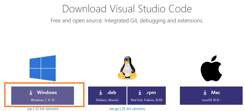245x111 pixels.
Task: Click the "Red Hat, Fedora, SUSE" caption
Action: click(x=146, y=100)
